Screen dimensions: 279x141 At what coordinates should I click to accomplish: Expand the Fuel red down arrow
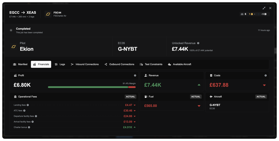click(x=199, y=106)
